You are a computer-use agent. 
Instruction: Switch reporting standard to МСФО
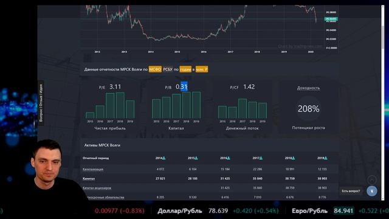click(155, 69)
